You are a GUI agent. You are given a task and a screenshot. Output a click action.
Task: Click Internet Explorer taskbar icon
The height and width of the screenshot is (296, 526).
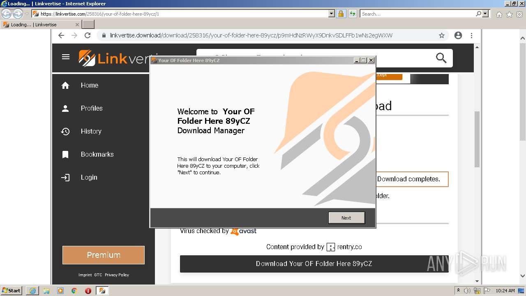pyautogui.click(x=32, y=291)
